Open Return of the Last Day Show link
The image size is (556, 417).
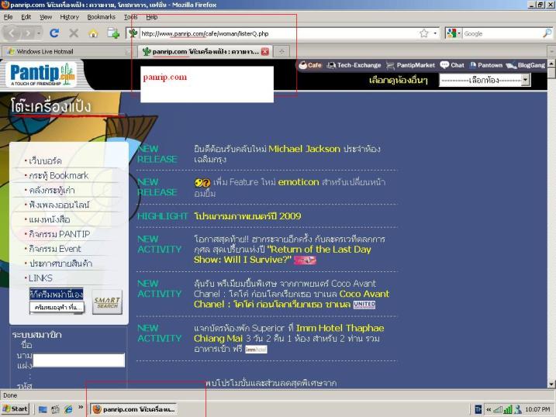pyautogui.click(x=282, y=254)
